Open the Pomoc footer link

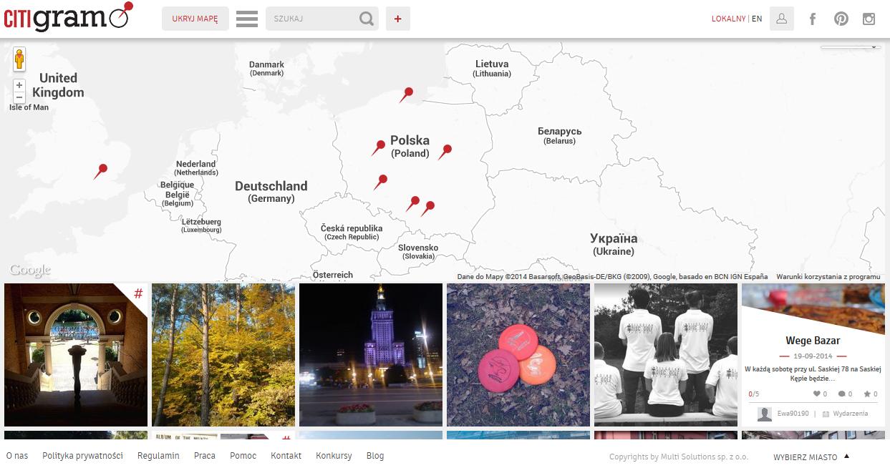pos(243,456)
